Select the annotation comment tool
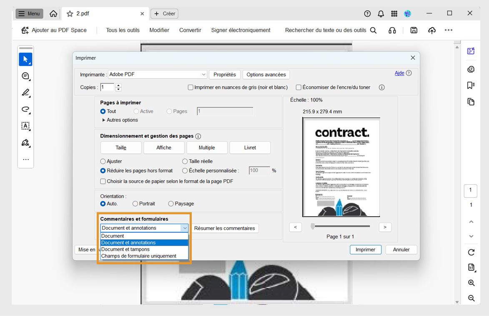489x316 pixels. tap(25, 76)
